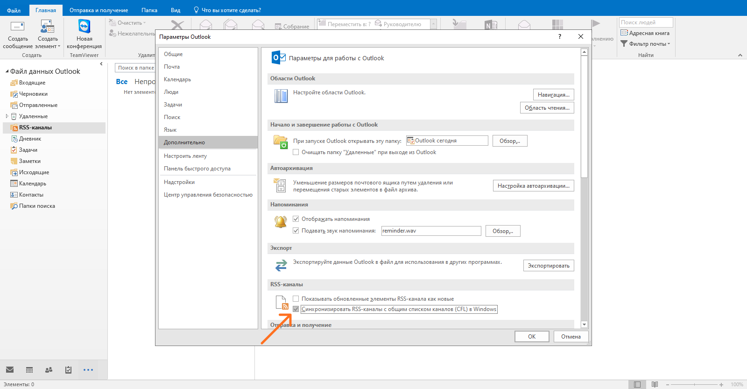Open People view from bottom navigation

tap(49, 370)
